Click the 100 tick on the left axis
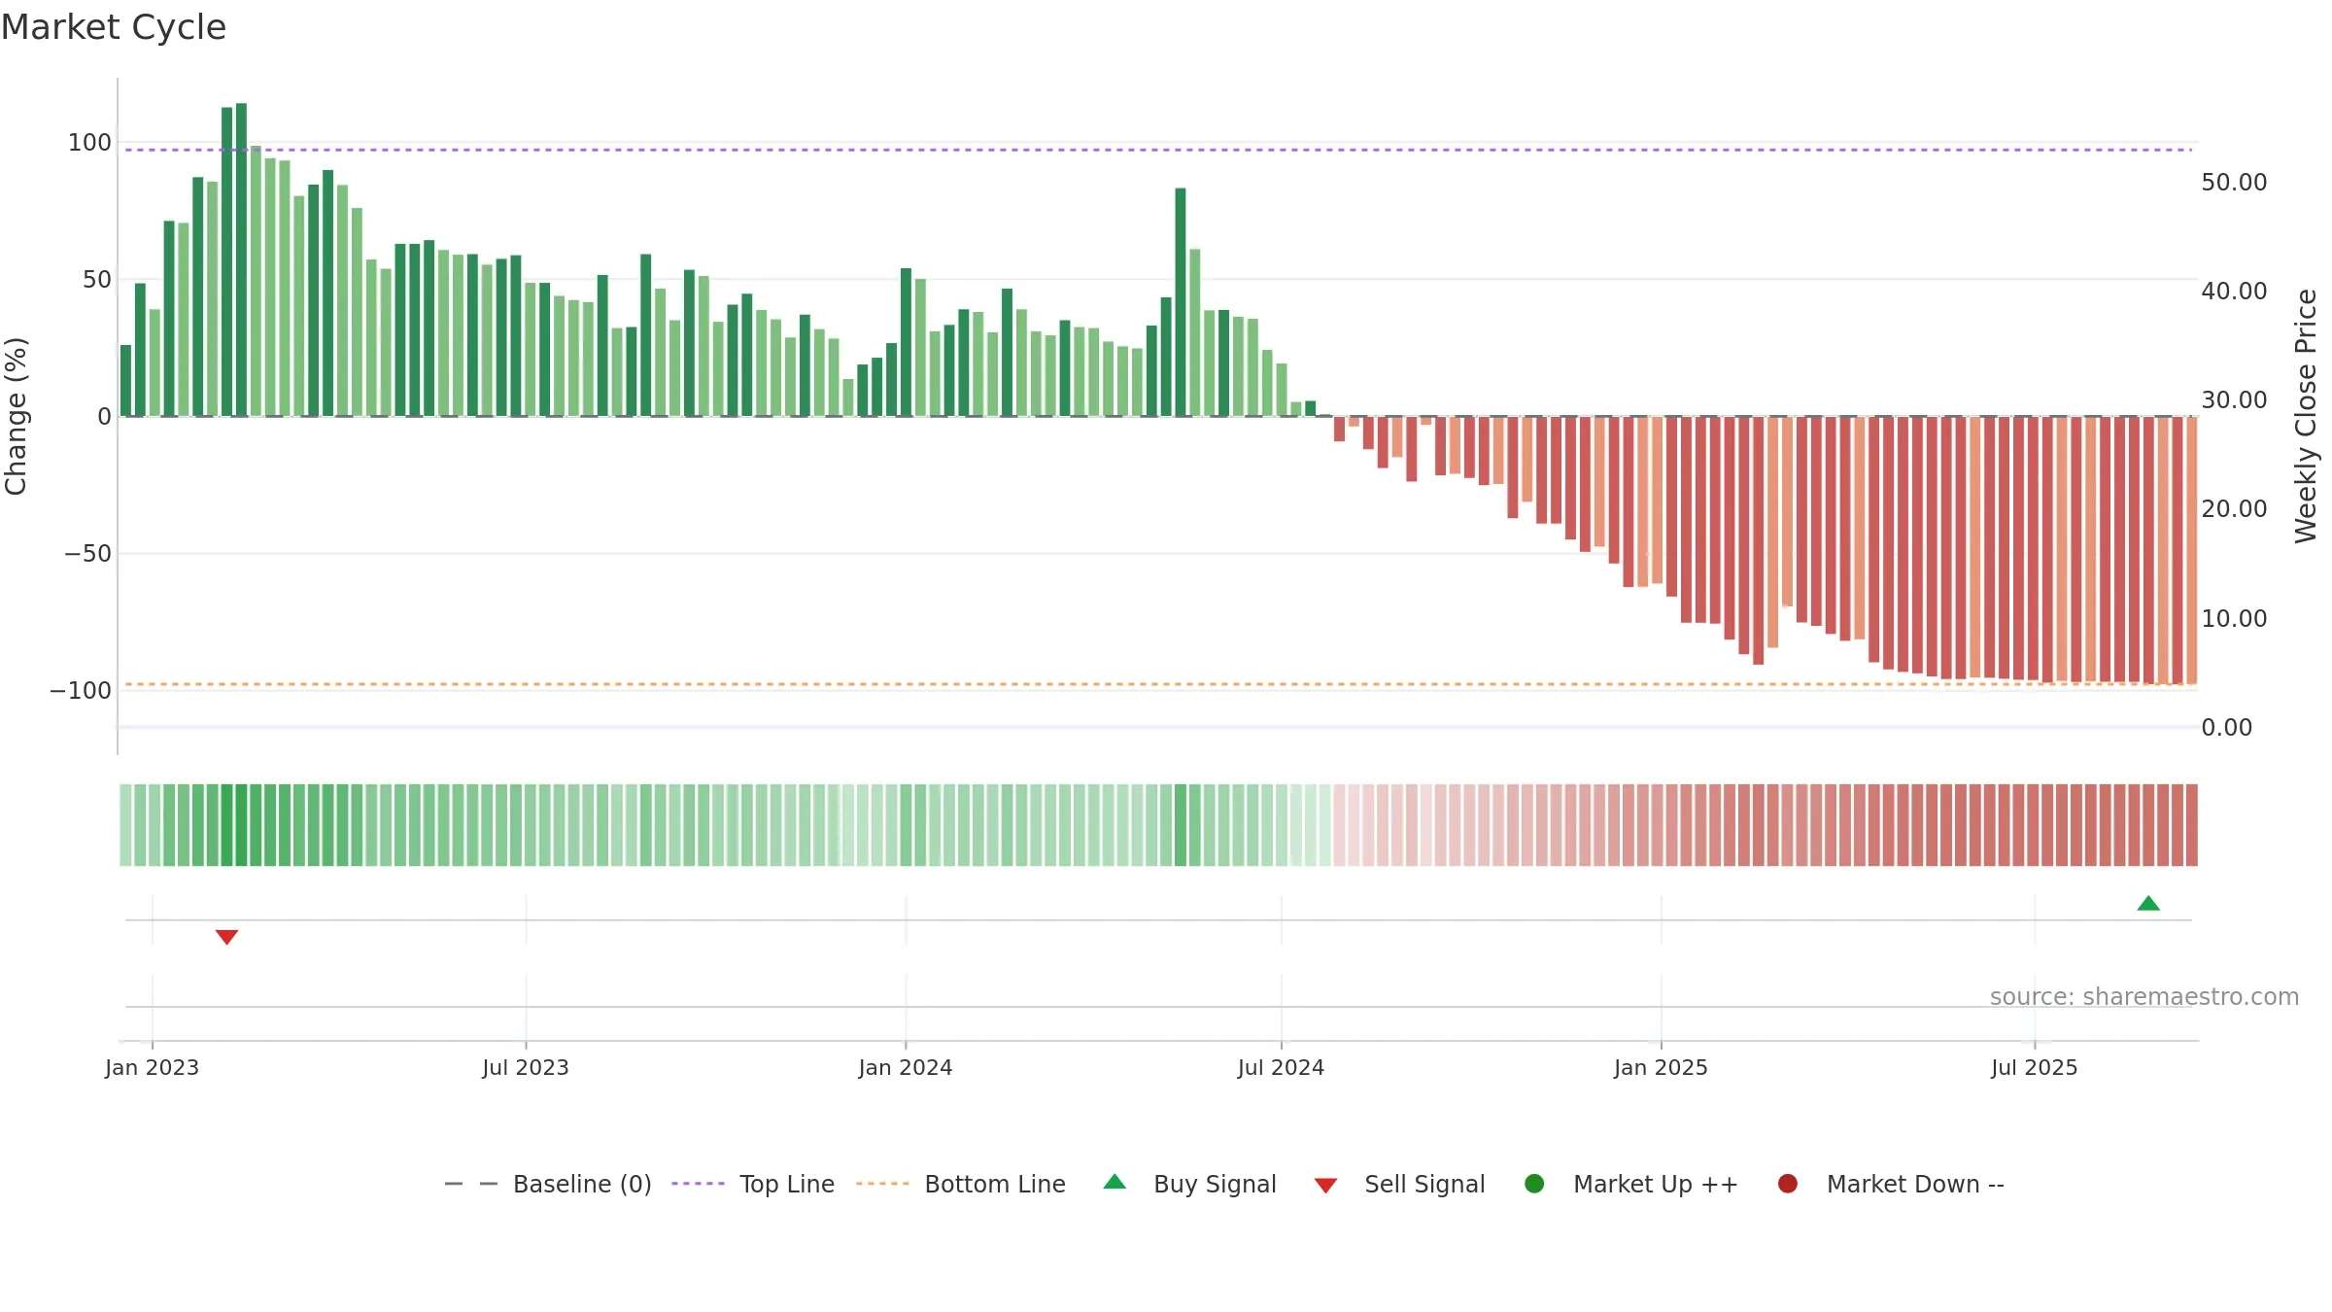The height and width of the screenshot is (1312, 2332). point(89,143)
